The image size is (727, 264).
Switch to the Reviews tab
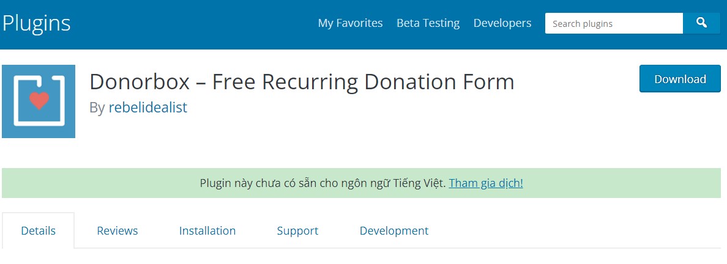coord(117,230)
